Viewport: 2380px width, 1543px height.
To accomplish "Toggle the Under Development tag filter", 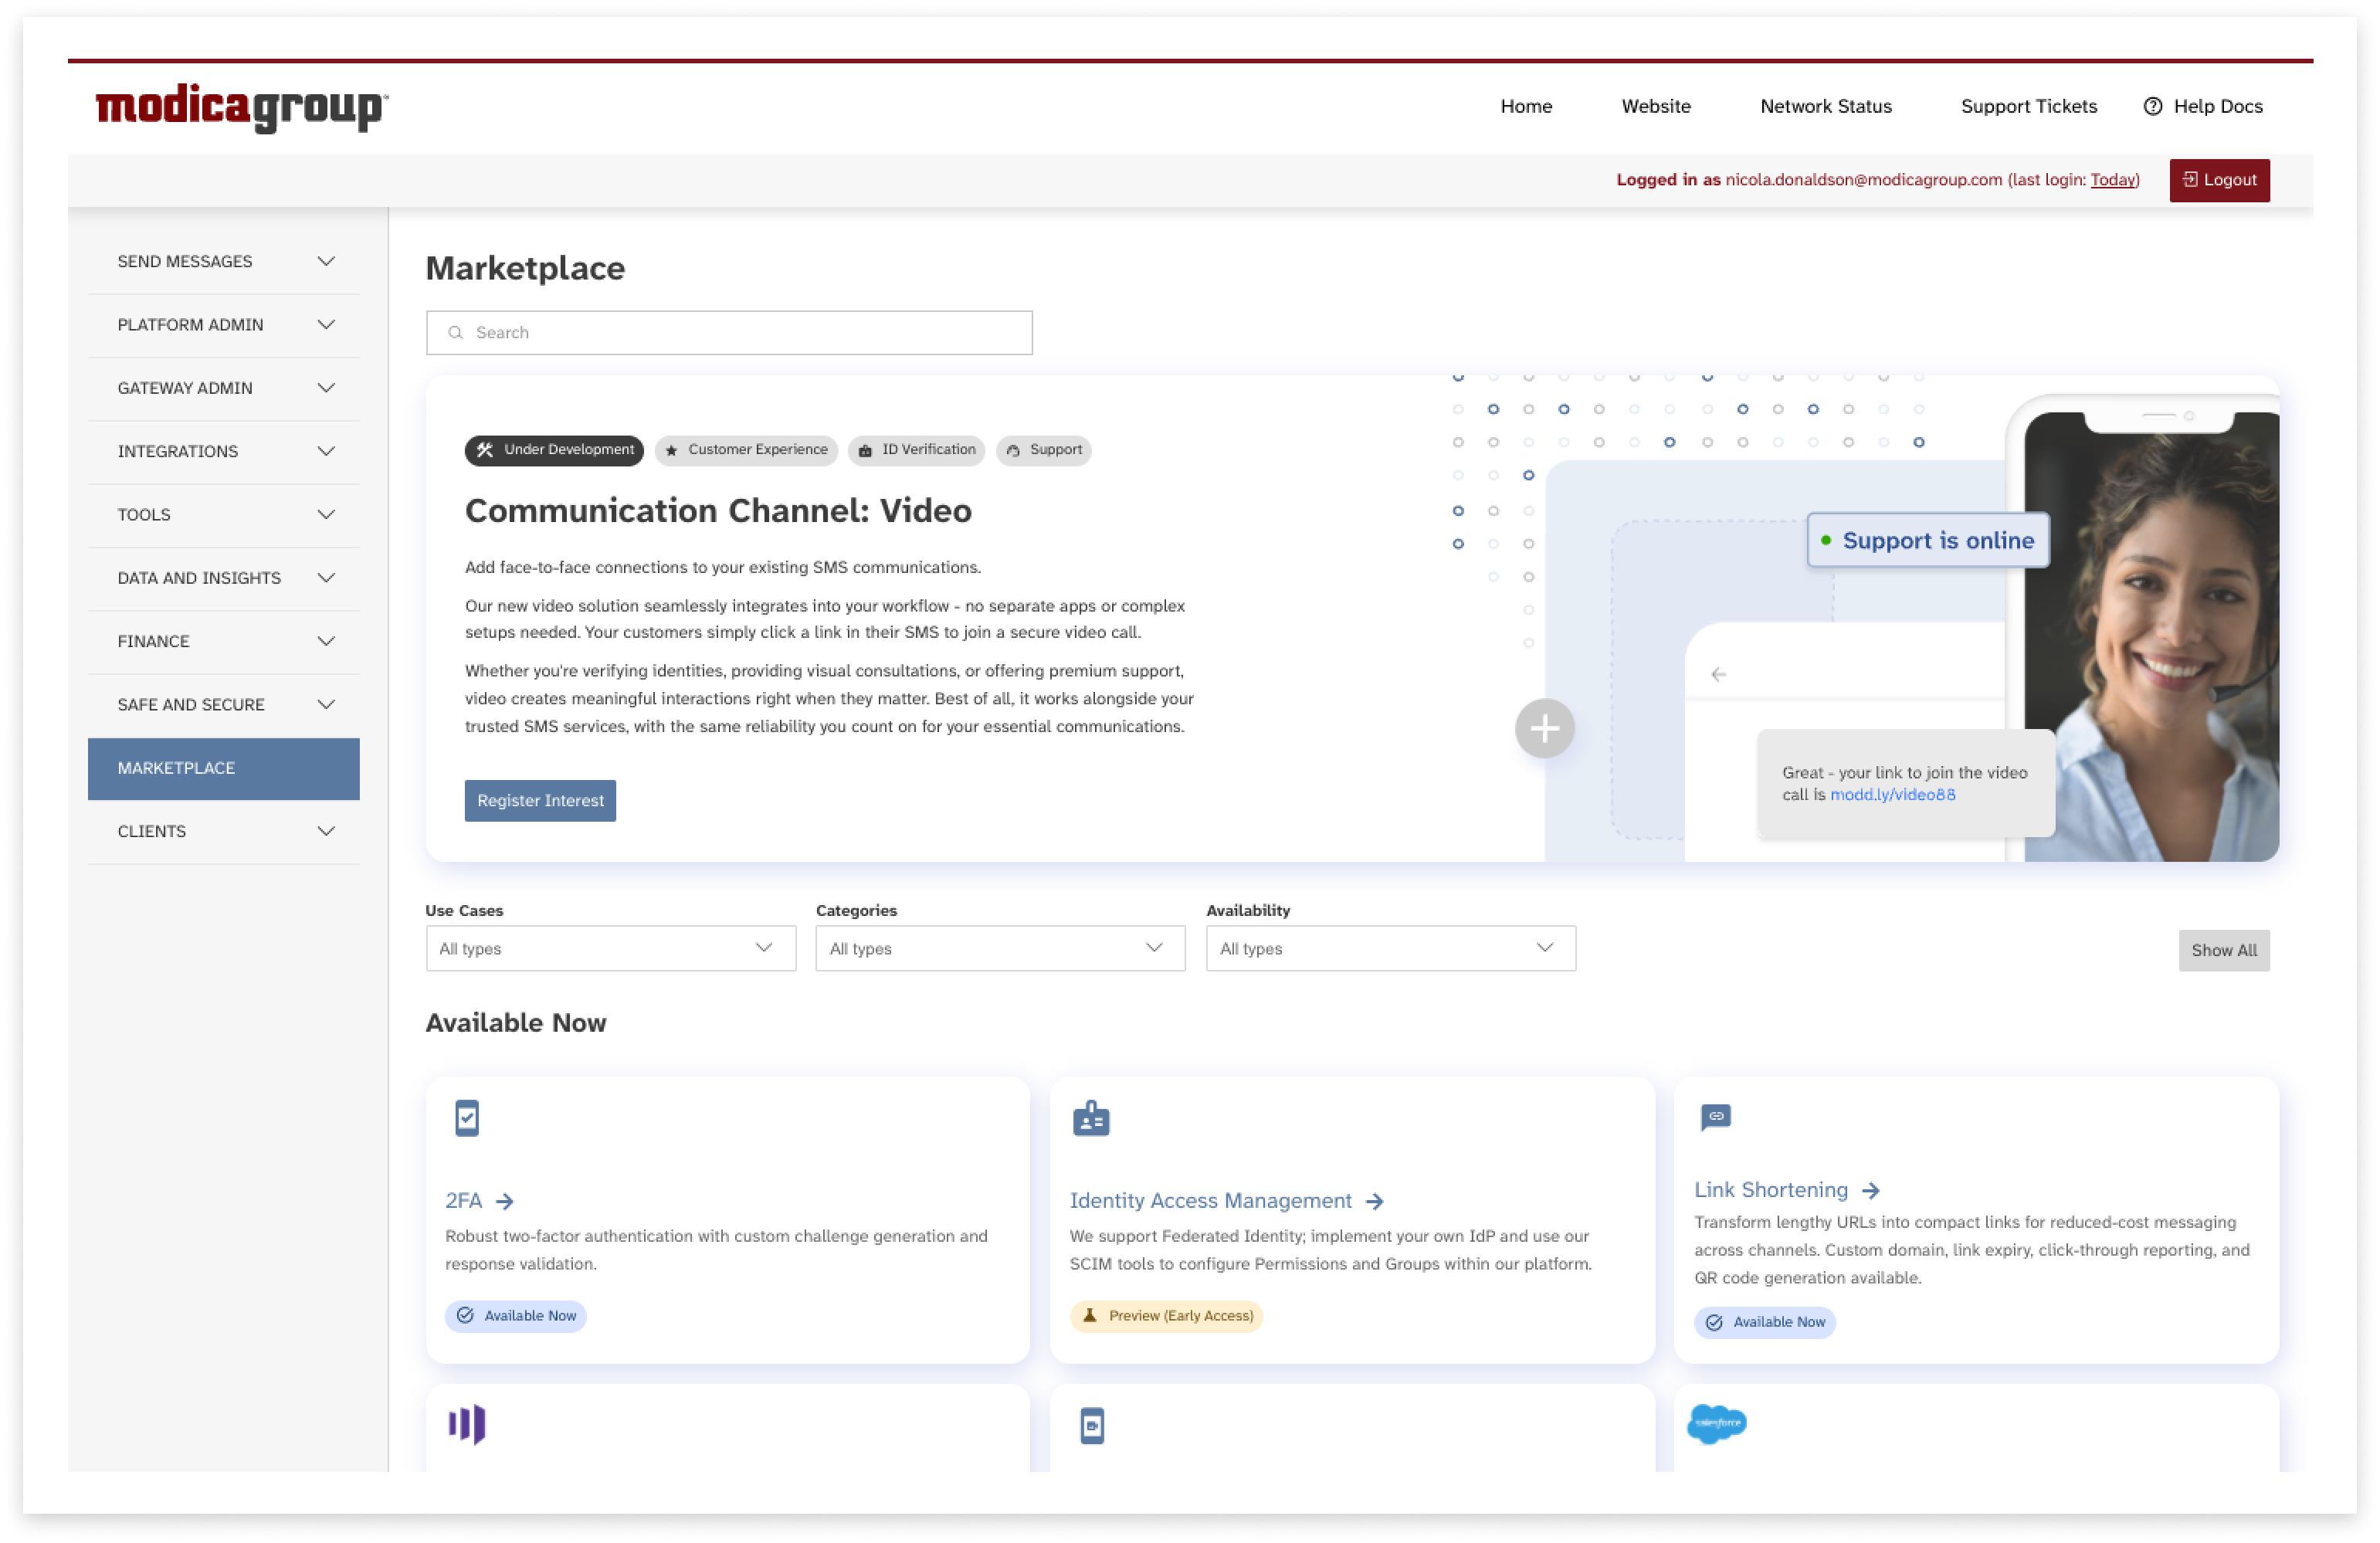I will pos(554,450).
